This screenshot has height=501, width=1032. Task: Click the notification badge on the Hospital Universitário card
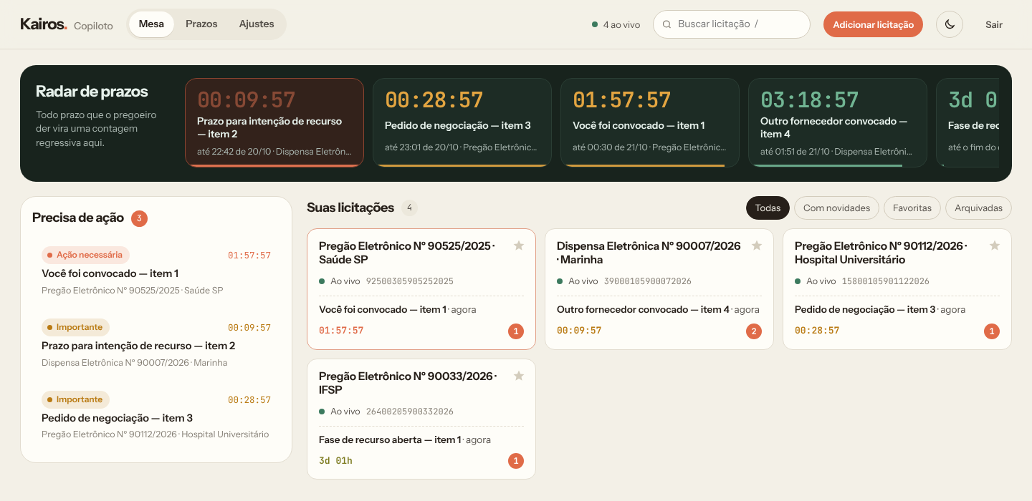[x=992, y=331]
